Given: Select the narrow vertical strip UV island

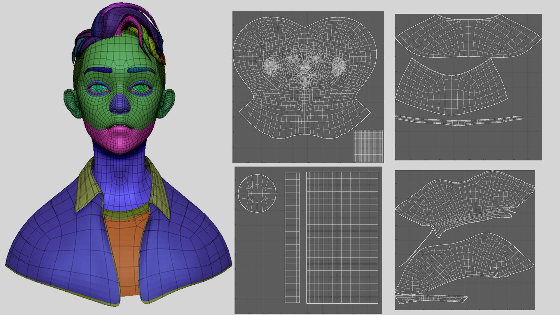Looking at the screenshot, I should (292, 238).
